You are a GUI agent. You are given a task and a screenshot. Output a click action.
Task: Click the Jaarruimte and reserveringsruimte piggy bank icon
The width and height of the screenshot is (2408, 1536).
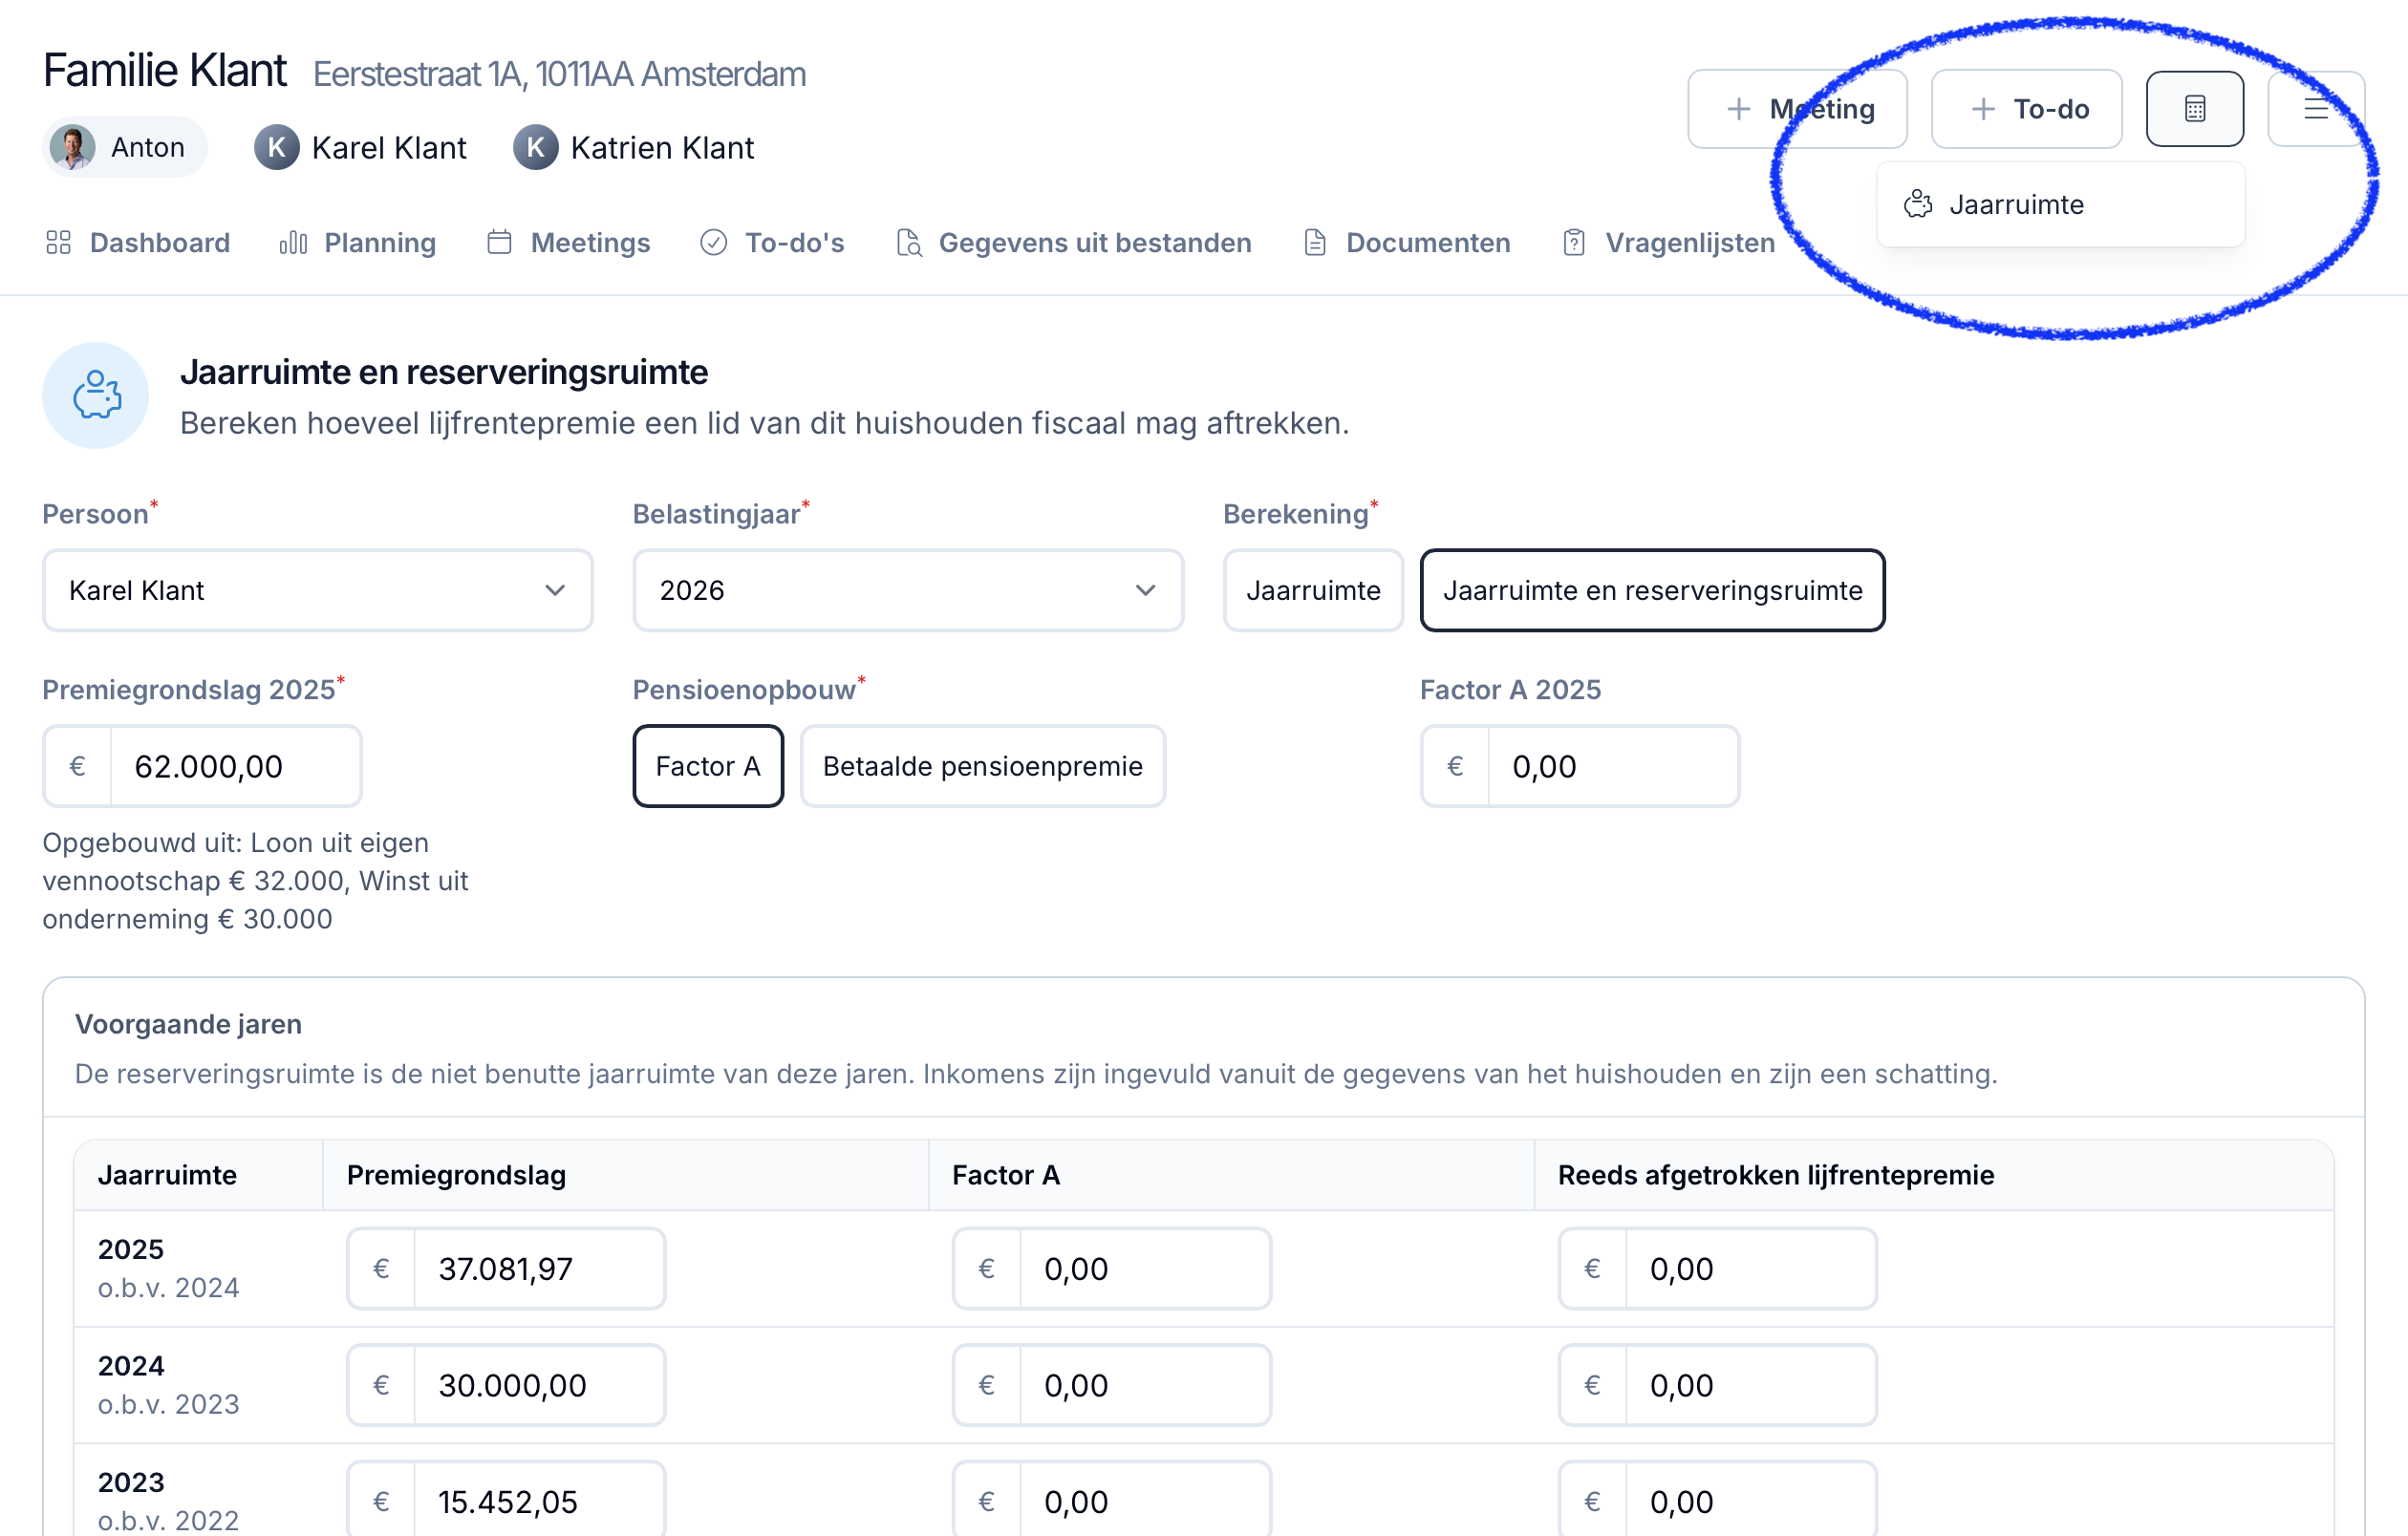(x=96, y=395)
